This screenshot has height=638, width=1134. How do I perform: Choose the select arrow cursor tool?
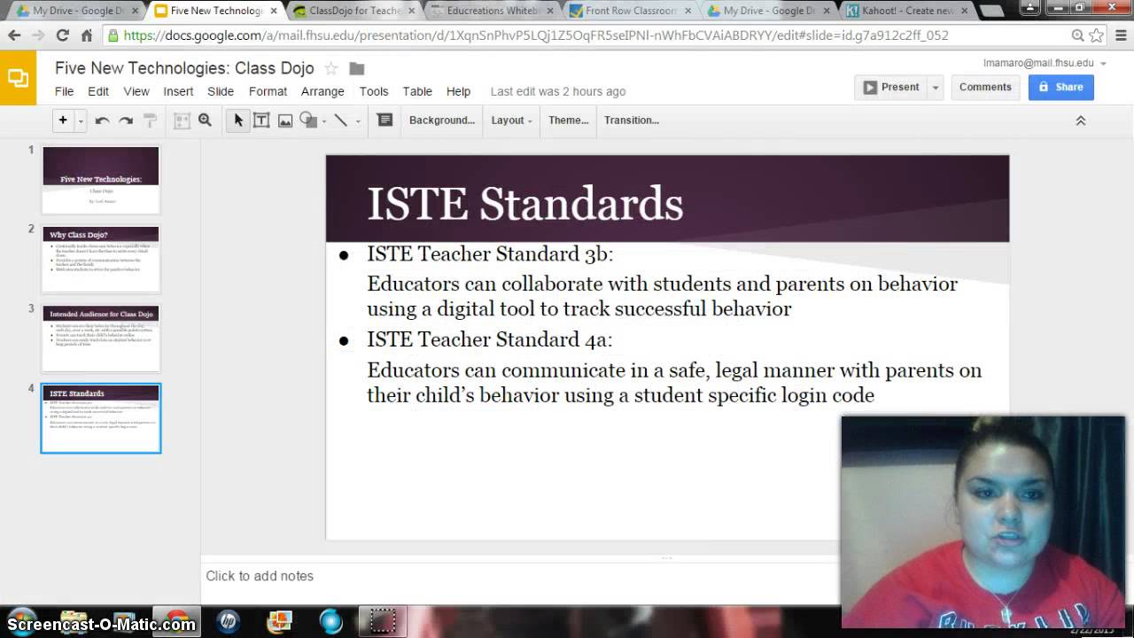[x=237, y=121]
